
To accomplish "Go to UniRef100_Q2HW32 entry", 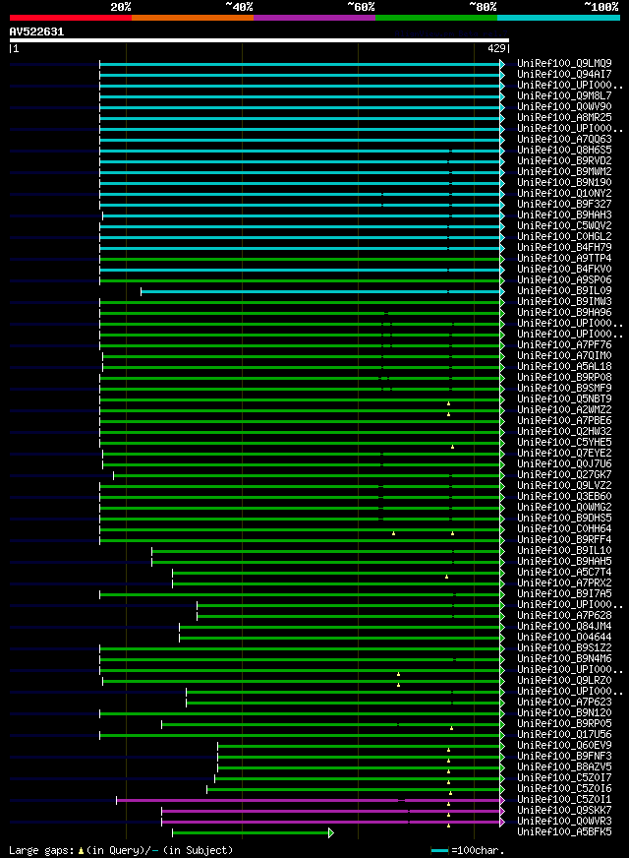I will pyautogui.click(x=564, y=431).
